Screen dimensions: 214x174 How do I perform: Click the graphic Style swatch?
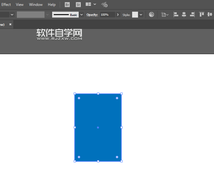(x=135, y=14)
